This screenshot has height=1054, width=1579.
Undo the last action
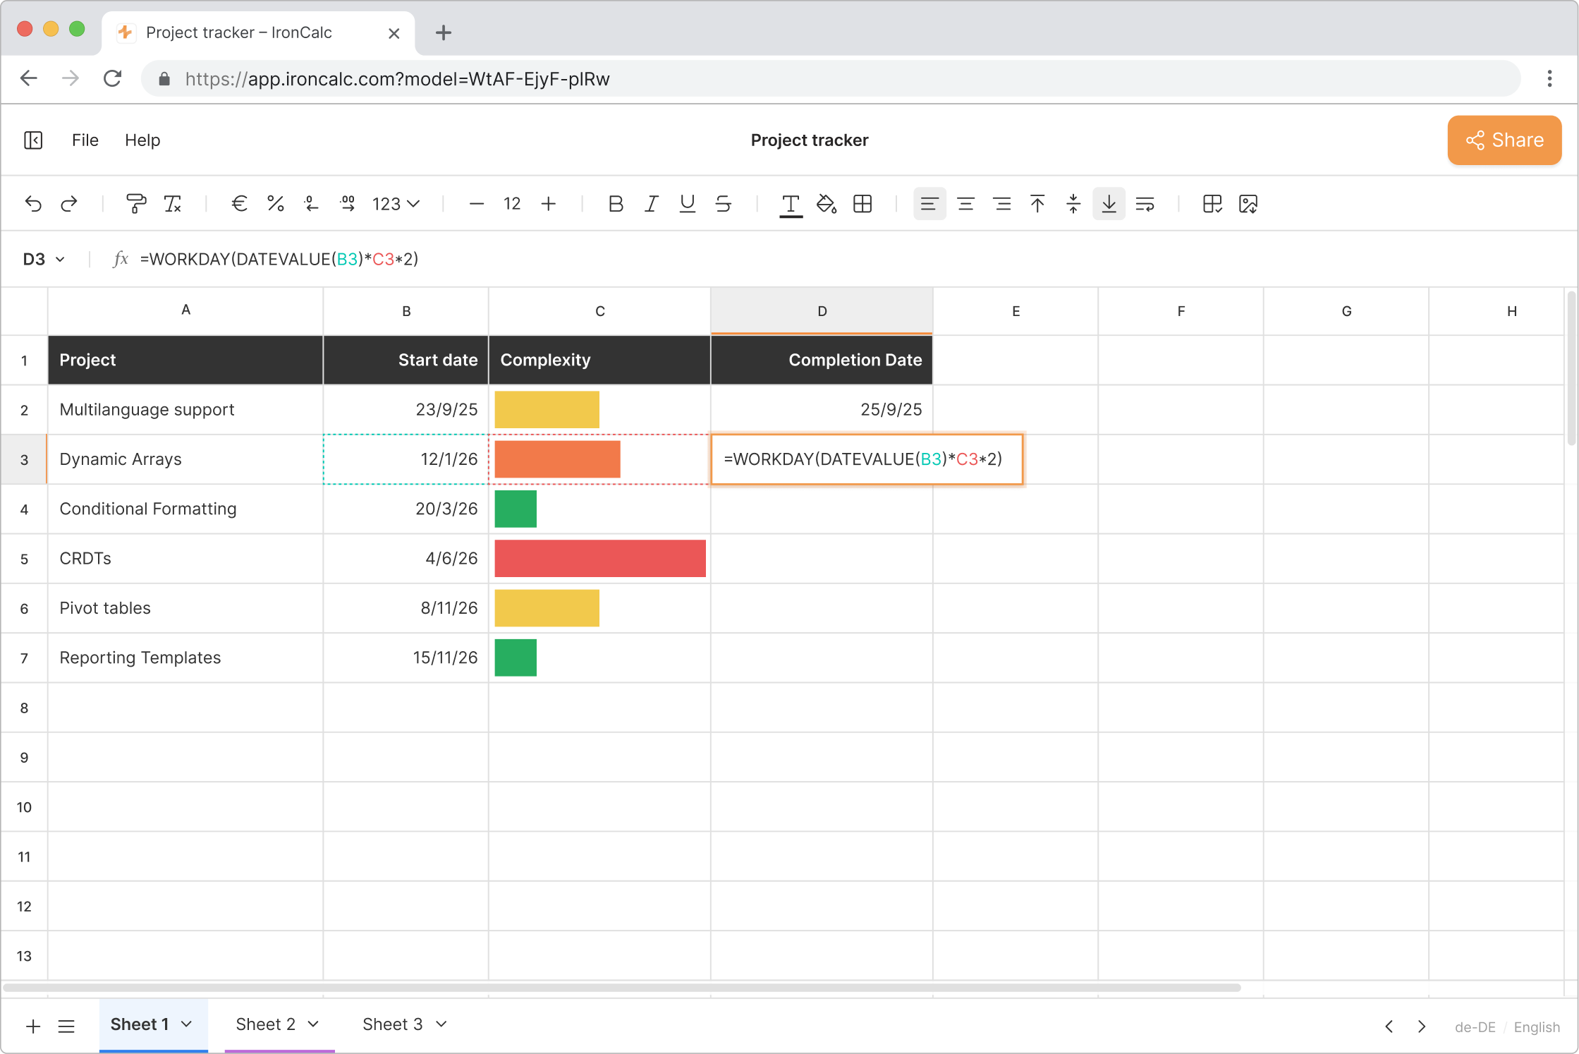[x=33, y=204]
